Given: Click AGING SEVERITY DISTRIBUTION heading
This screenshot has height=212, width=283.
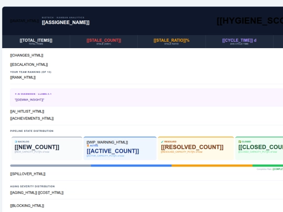Looking at the screenshot, I should pyautogui.click(x=32, y=186).
